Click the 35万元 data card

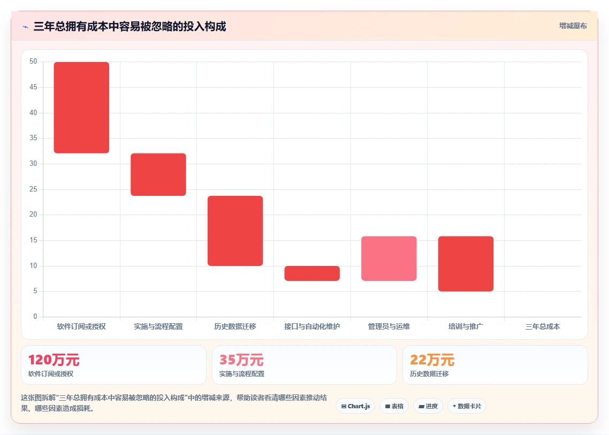click(304, 365)
